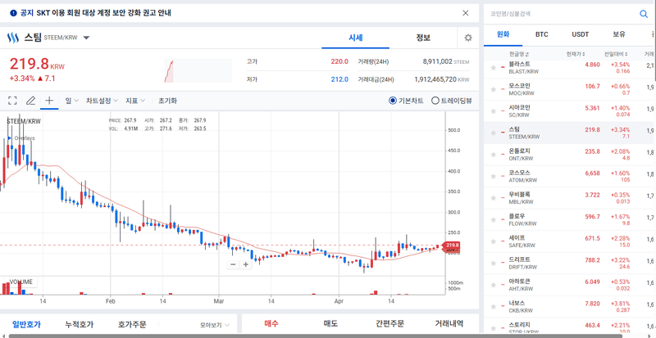Toggle the Overlays arrow on chart
This screenshot has height=338, width=656.
tap(10, 137)
